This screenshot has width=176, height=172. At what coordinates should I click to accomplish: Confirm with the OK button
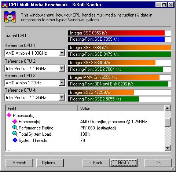[x=158, y=163]
